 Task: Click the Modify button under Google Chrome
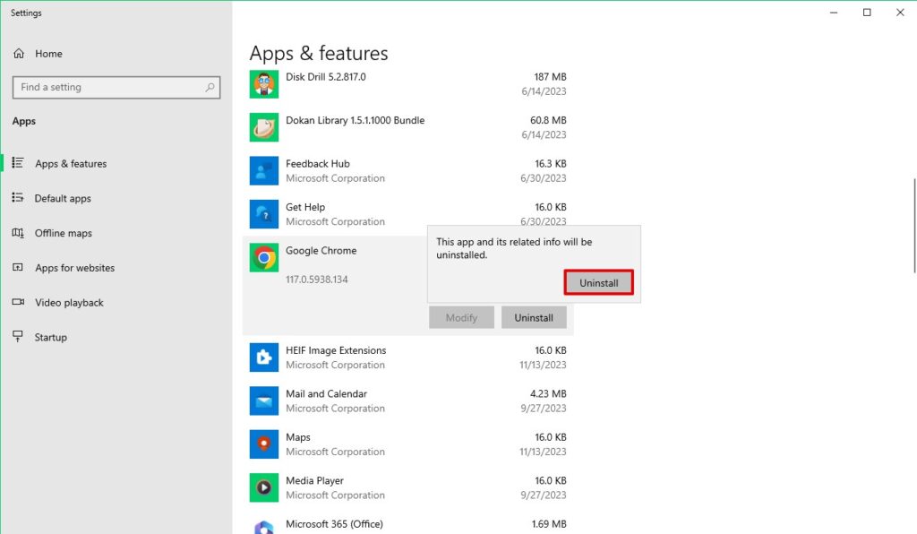(461, 317)
